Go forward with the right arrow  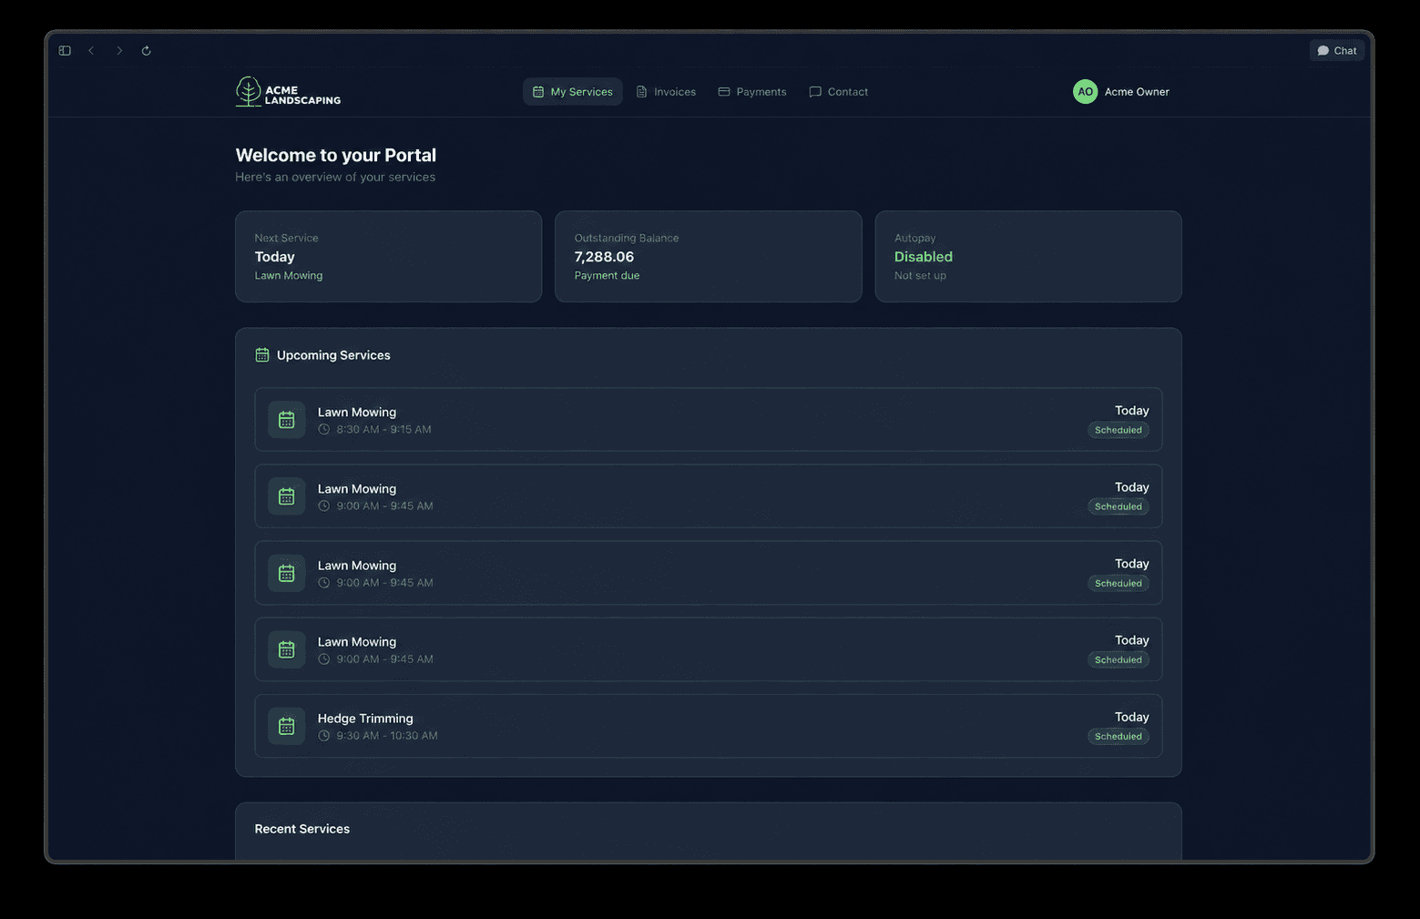coord(119,51)
